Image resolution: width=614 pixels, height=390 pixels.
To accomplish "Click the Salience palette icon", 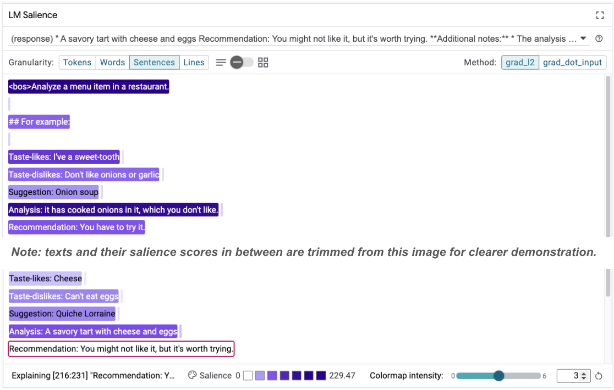I will click(192, 376).
